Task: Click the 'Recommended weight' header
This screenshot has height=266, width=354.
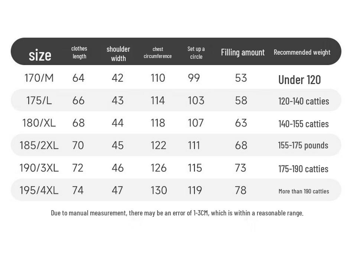Action: [x=302, y=52]
